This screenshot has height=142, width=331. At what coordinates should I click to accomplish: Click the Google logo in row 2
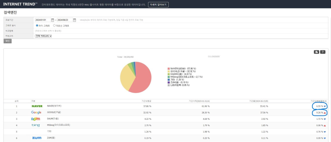coord(36,113)
